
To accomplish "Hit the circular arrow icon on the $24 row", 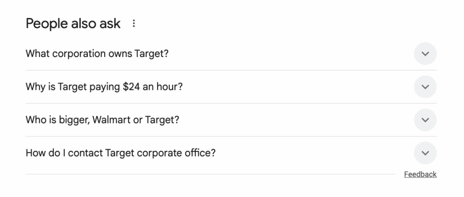I will point(425,87).
